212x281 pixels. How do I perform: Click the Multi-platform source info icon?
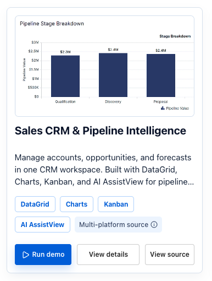[x=154, y=224]
